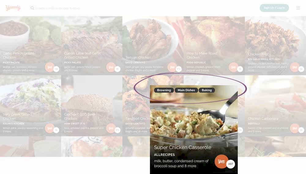
Task: Click the search magnifier icon
Action: coord(32,8)
